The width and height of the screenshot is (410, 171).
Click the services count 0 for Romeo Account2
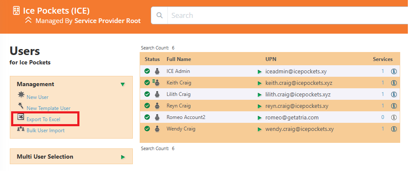click(x=383, y=117)
